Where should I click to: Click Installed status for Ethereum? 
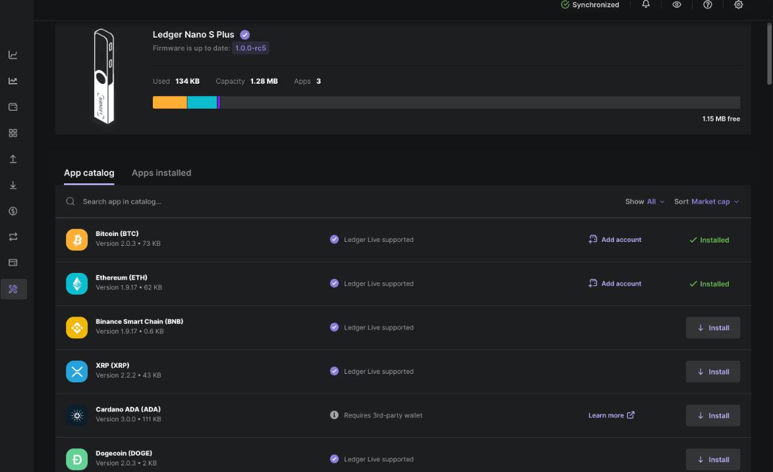[x=709, y=284]
